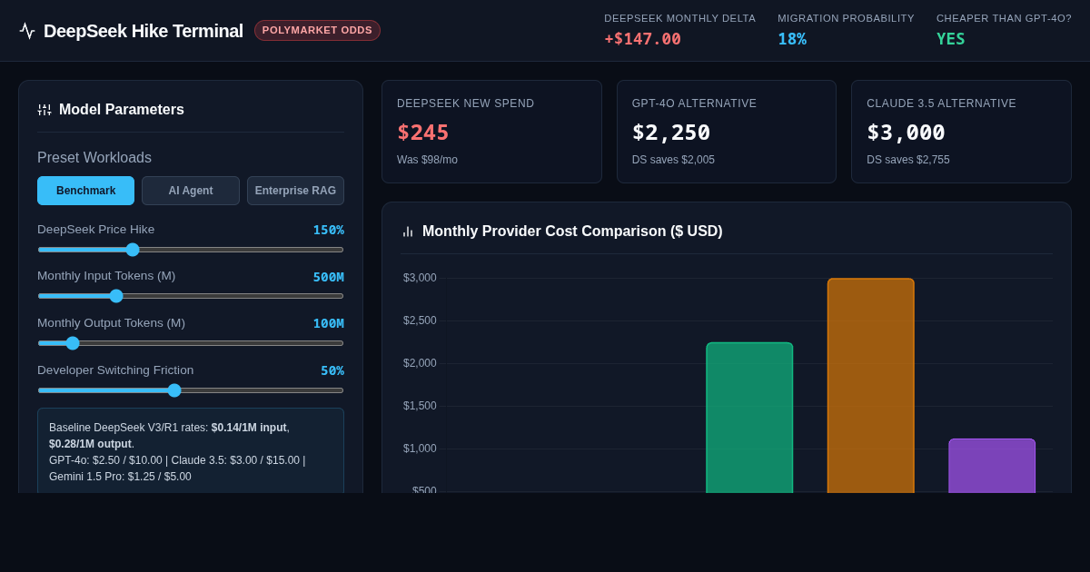Click the Model Parameters heading
1090x572 pixels.
pos(122,110)
